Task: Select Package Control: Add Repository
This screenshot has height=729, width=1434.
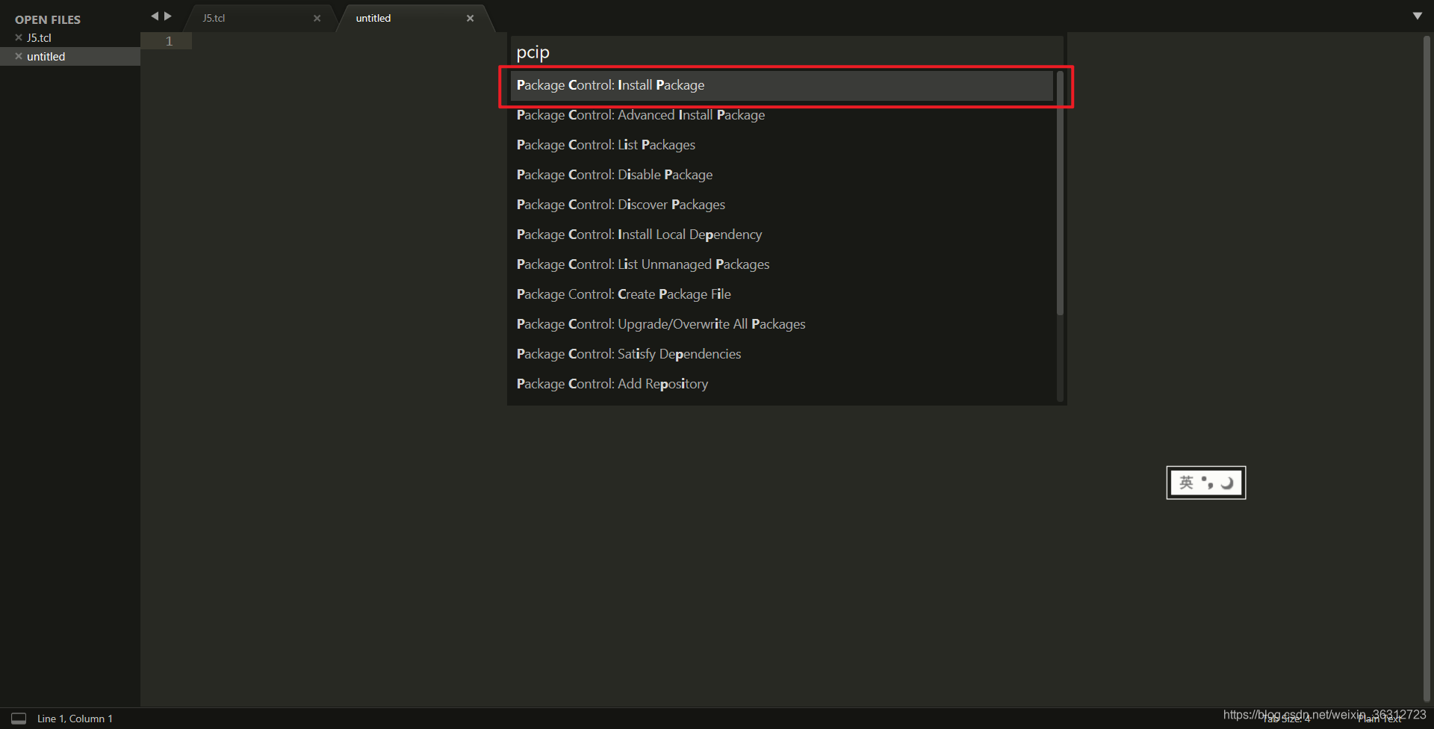Action: coord(781,384)
